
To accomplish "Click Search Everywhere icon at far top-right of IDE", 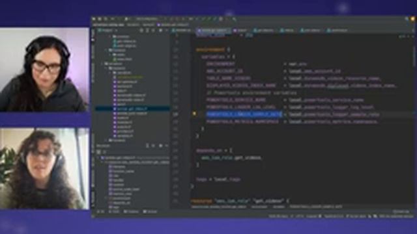I will [x=407, y=19].
